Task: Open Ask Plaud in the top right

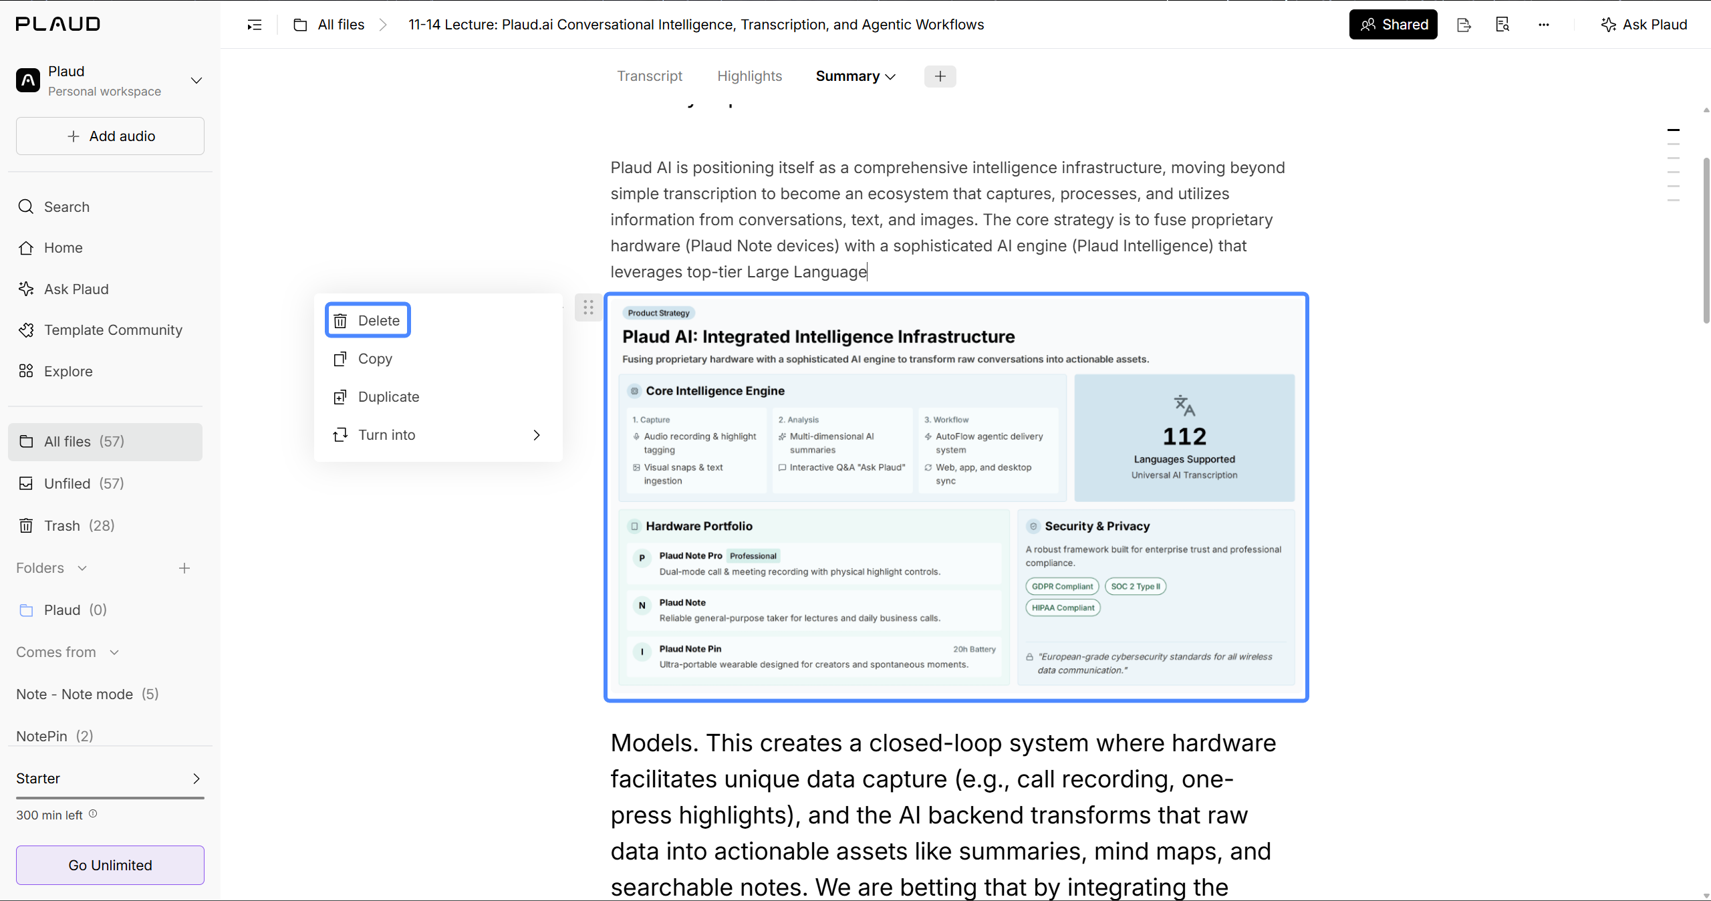Action: pos(1644,25)
